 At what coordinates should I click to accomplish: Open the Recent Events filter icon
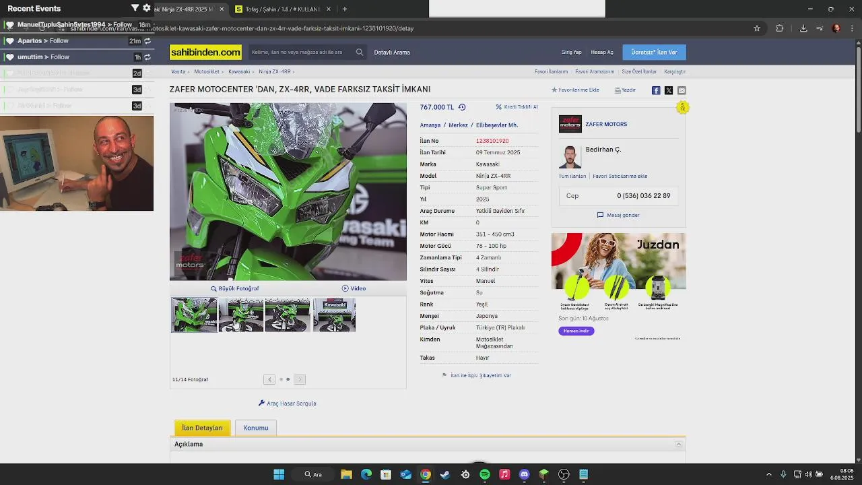135,8
